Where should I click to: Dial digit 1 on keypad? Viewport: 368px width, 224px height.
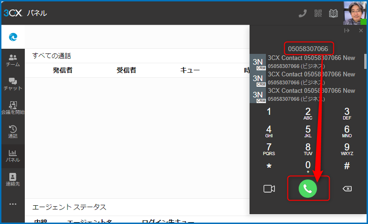(x=269, y=112)
